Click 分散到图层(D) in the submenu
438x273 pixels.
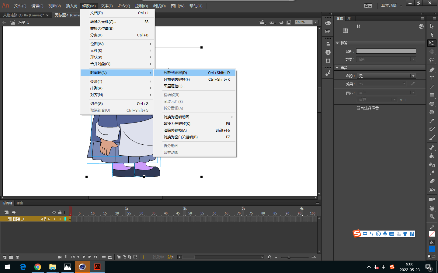click(175, 73)
